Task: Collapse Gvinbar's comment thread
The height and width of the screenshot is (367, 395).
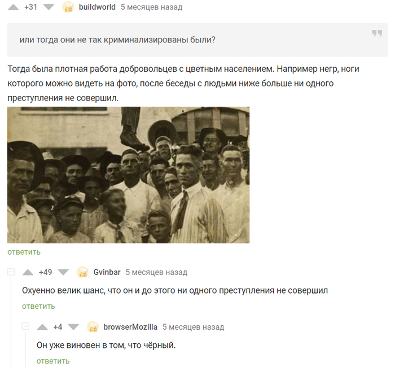Action: (11, 272)
